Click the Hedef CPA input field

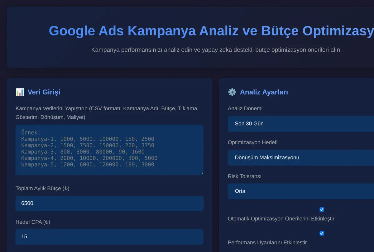tap(109, 237)
